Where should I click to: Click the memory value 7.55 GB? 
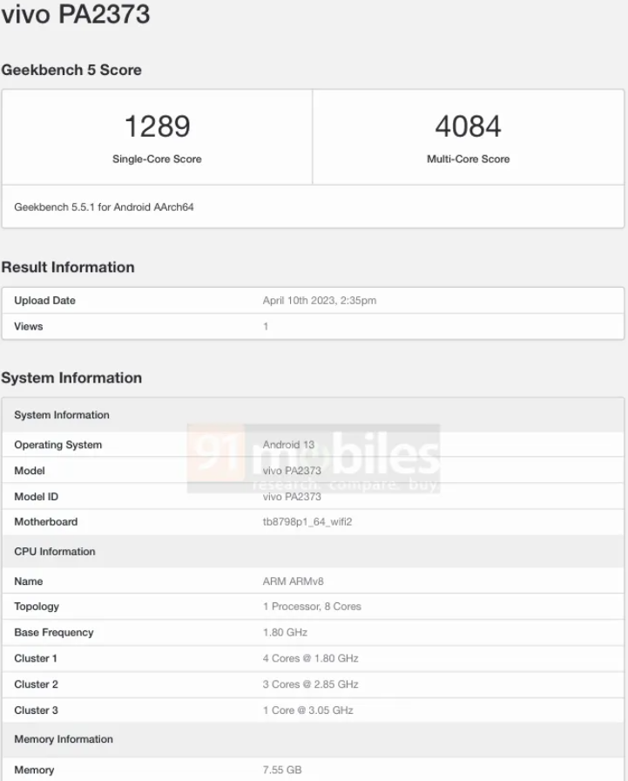282,771
